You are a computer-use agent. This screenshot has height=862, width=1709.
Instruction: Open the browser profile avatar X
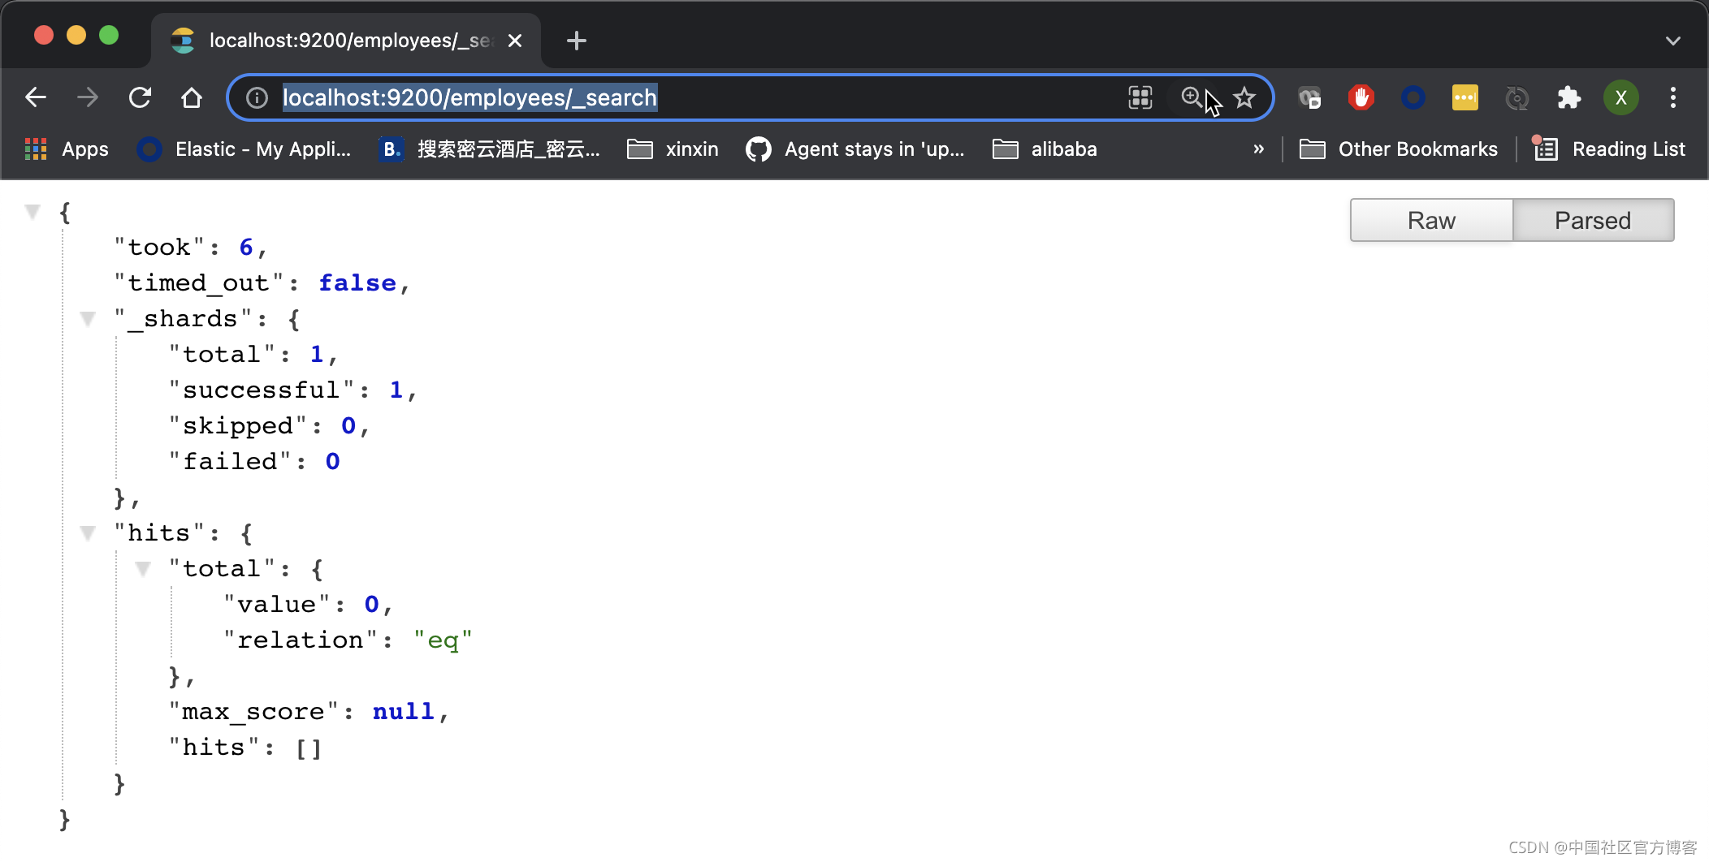point(1621,97)
